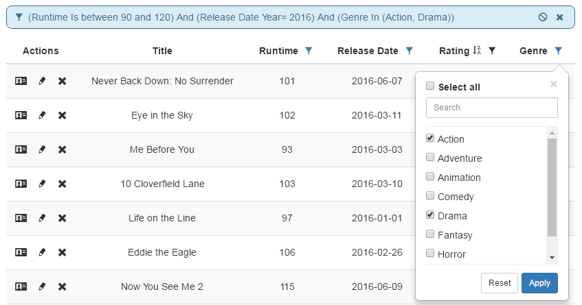Tick the Horror genre checkbox
Screen dimensions: 582x305
(430, 254)
